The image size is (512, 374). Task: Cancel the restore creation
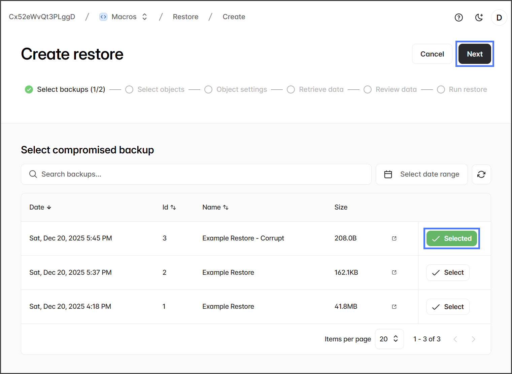coord(432,54)
